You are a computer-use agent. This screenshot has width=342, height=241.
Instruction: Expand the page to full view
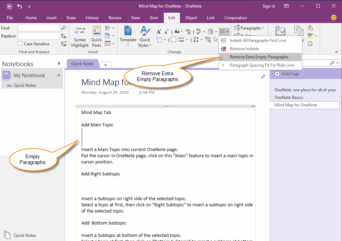pos(263,77)
